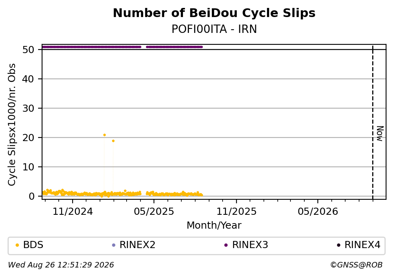Viewport: 394px width, 277px height.
Task: Click the chart title Number of BeiDou Cycle Slips
Action: (214, 13)
